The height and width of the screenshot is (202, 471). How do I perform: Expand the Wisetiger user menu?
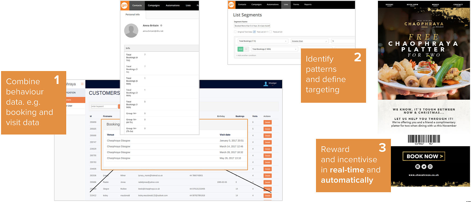(272, 85)
